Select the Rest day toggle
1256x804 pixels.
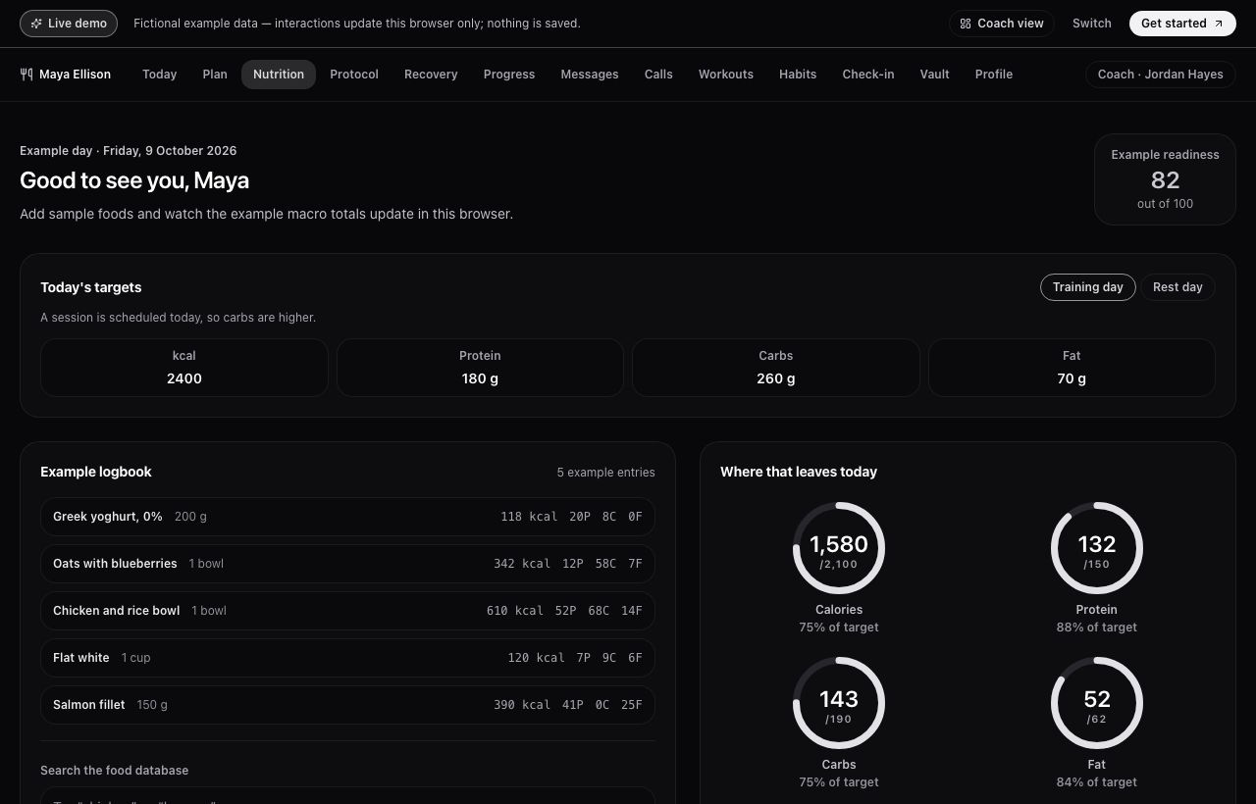click(x=1177, y=287)
